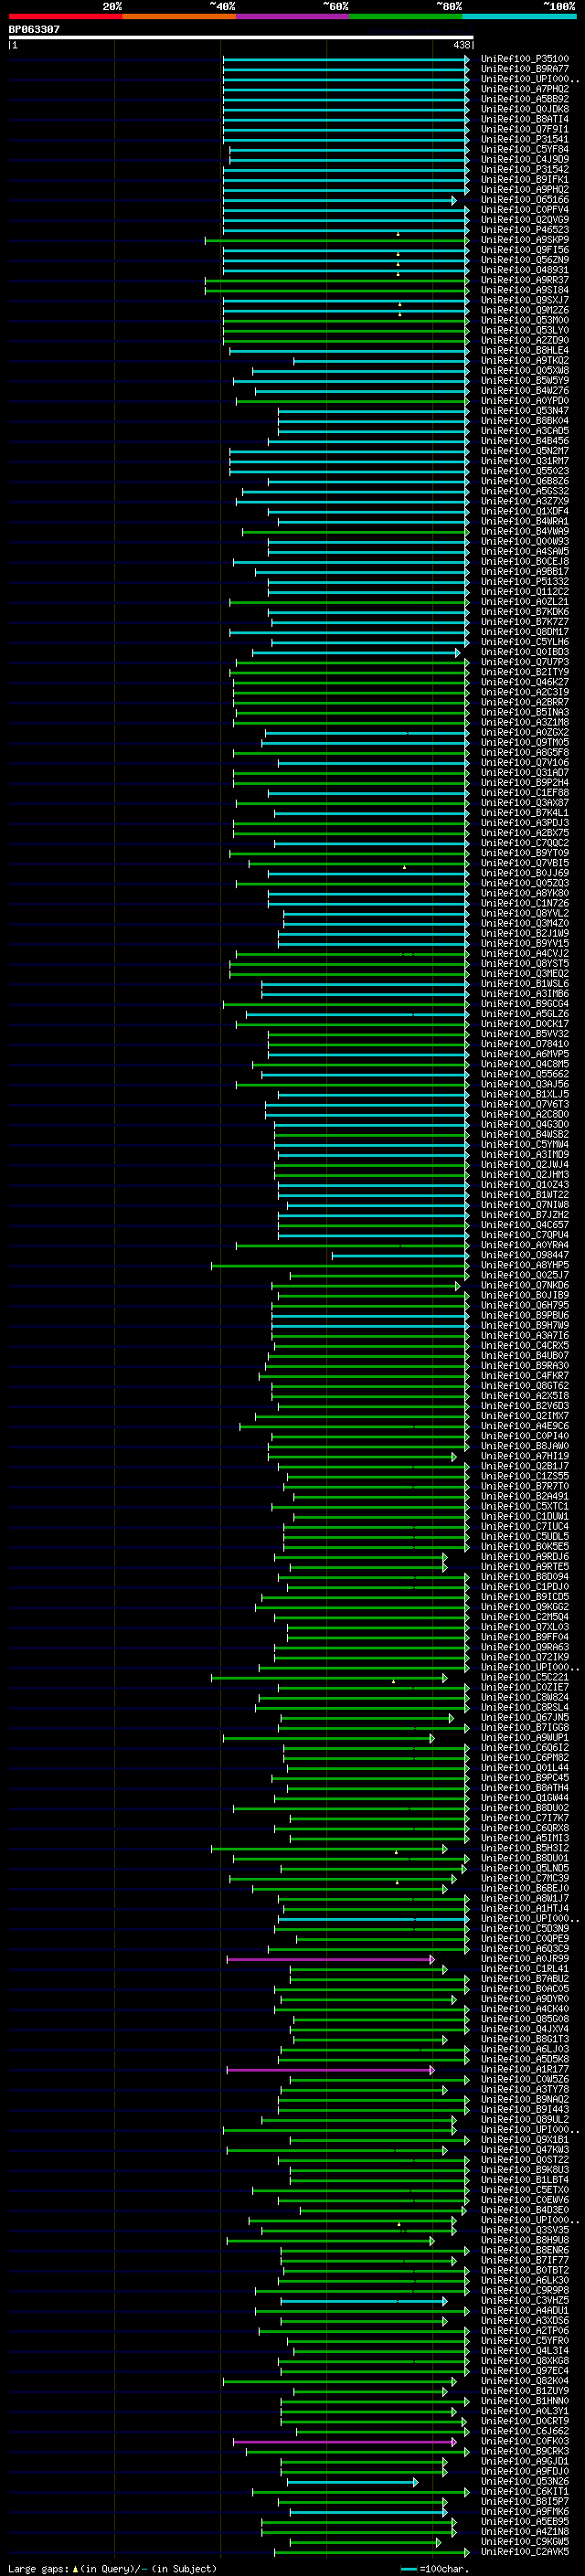Select hit label UniRef100_A7PHQ2
585x2576 pixels.
(x=525, y=89)
